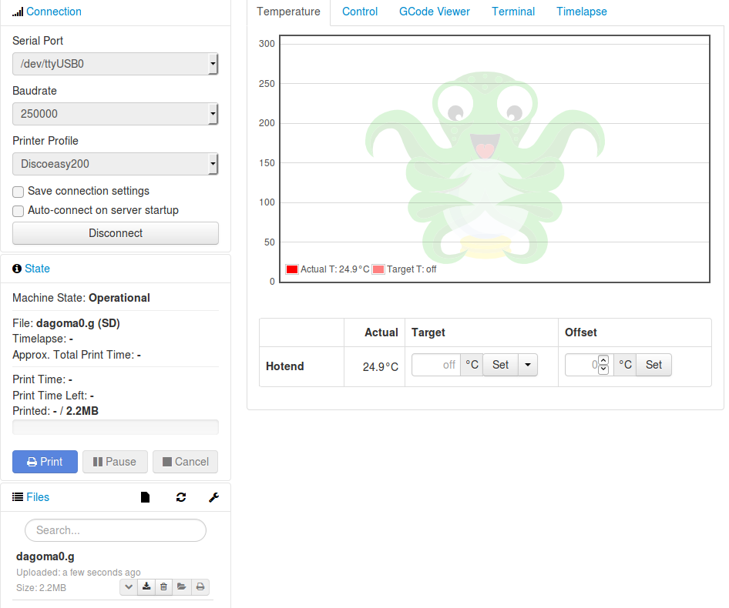Expand the Printer Profile dropdown
Viewport: 729px width, 608px height.
pos(115,164)
